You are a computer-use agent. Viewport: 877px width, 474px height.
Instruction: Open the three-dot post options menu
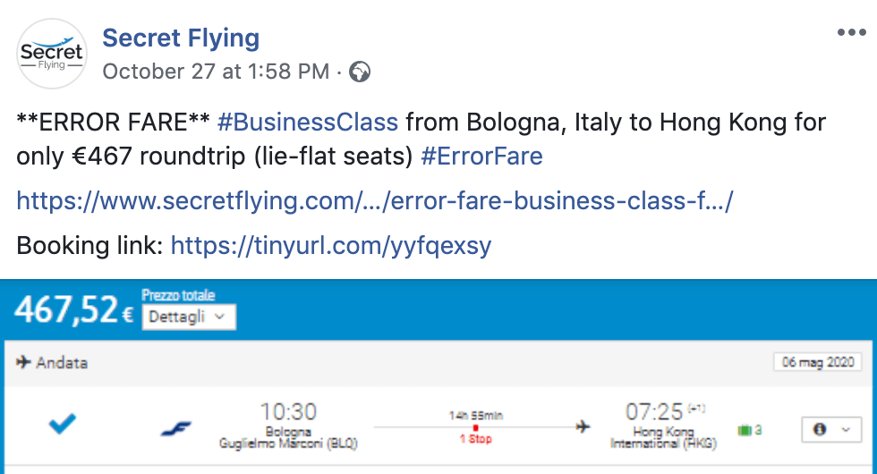[x=851, y=32]
